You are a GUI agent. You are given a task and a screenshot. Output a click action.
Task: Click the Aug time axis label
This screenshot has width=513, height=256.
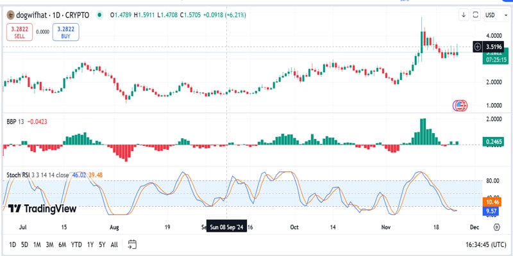[114, 227]
